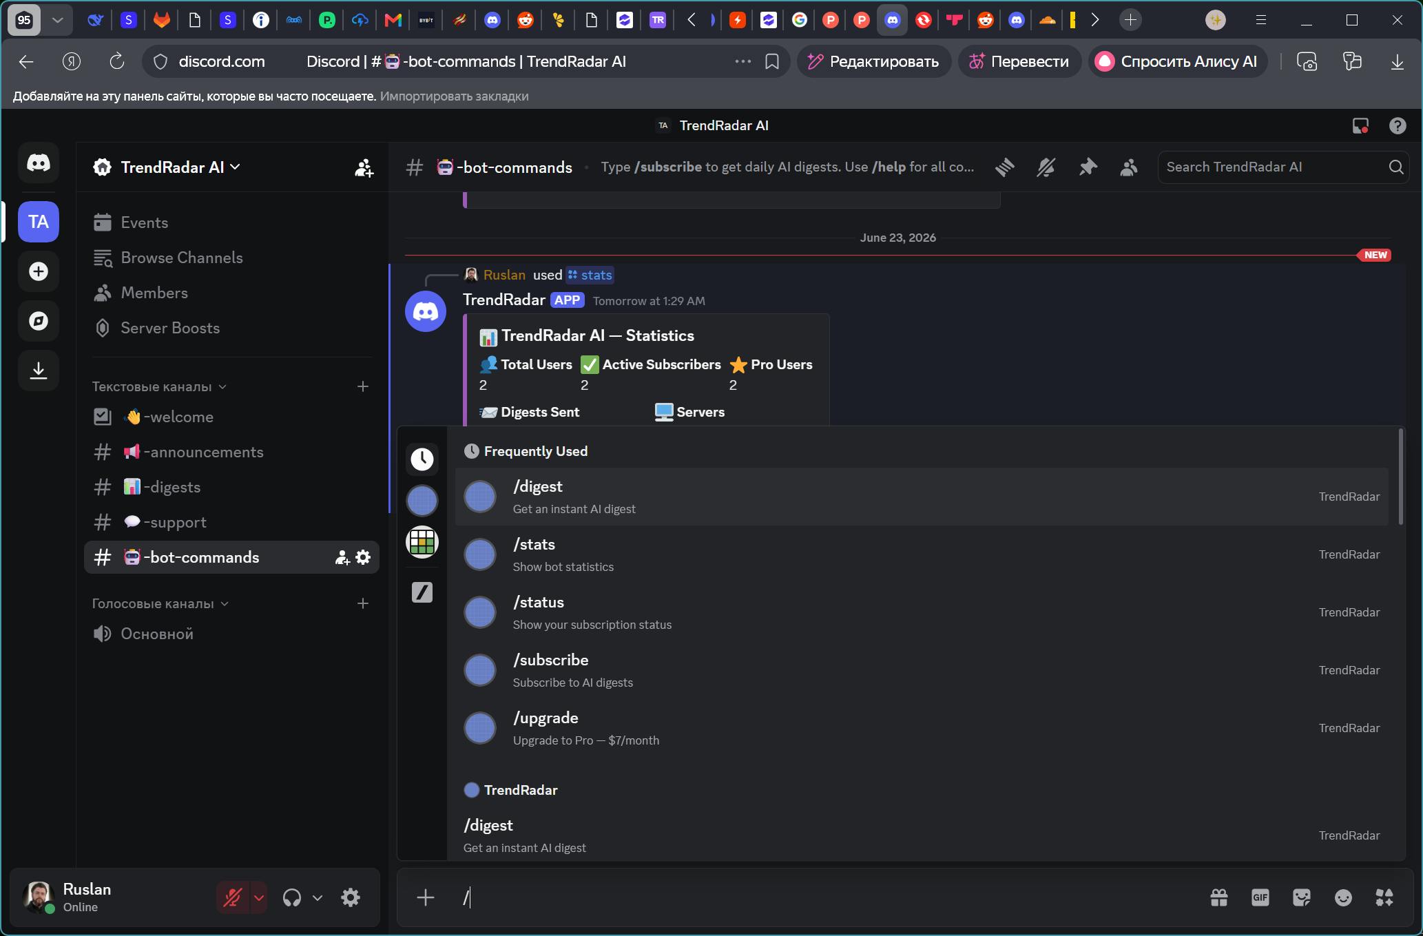Click the attach file plus button
1423x936 pixels.
point(426,897)
